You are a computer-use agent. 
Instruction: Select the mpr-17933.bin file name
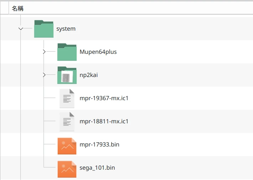(x=99, y=145)
